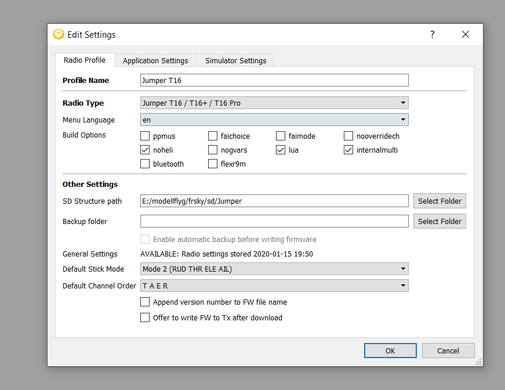
Task: Select the Radio Profile tab
Action: [x=85, y=60]
